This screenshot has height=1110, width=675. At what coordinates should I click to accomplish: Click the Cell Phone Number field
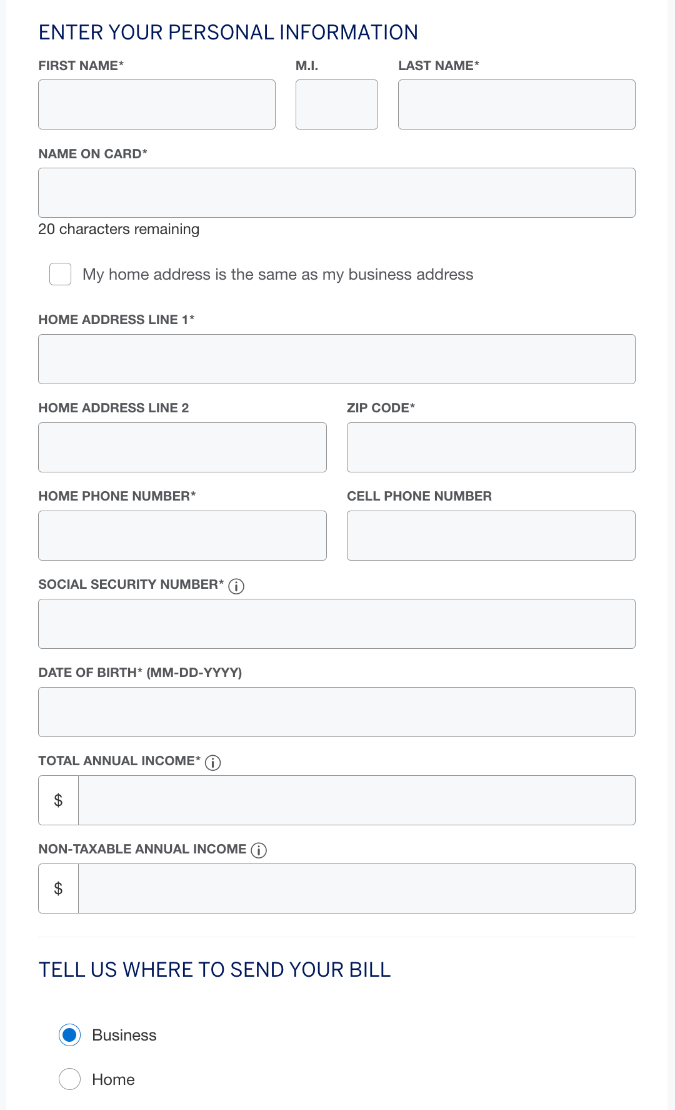coord(491,535)
